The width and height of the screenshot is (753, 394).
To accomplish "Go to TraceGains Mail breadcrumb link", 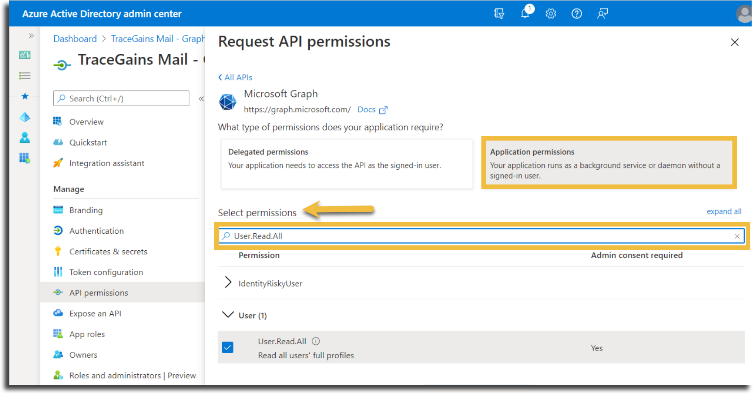I will pyautogui.click(x=157, y=39).
